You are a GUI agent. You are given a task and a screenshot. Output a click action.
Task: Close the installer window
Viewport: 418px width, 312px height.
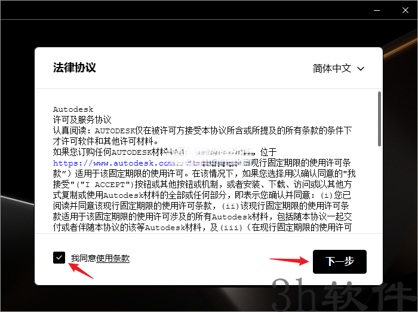[x=405, y=10]
